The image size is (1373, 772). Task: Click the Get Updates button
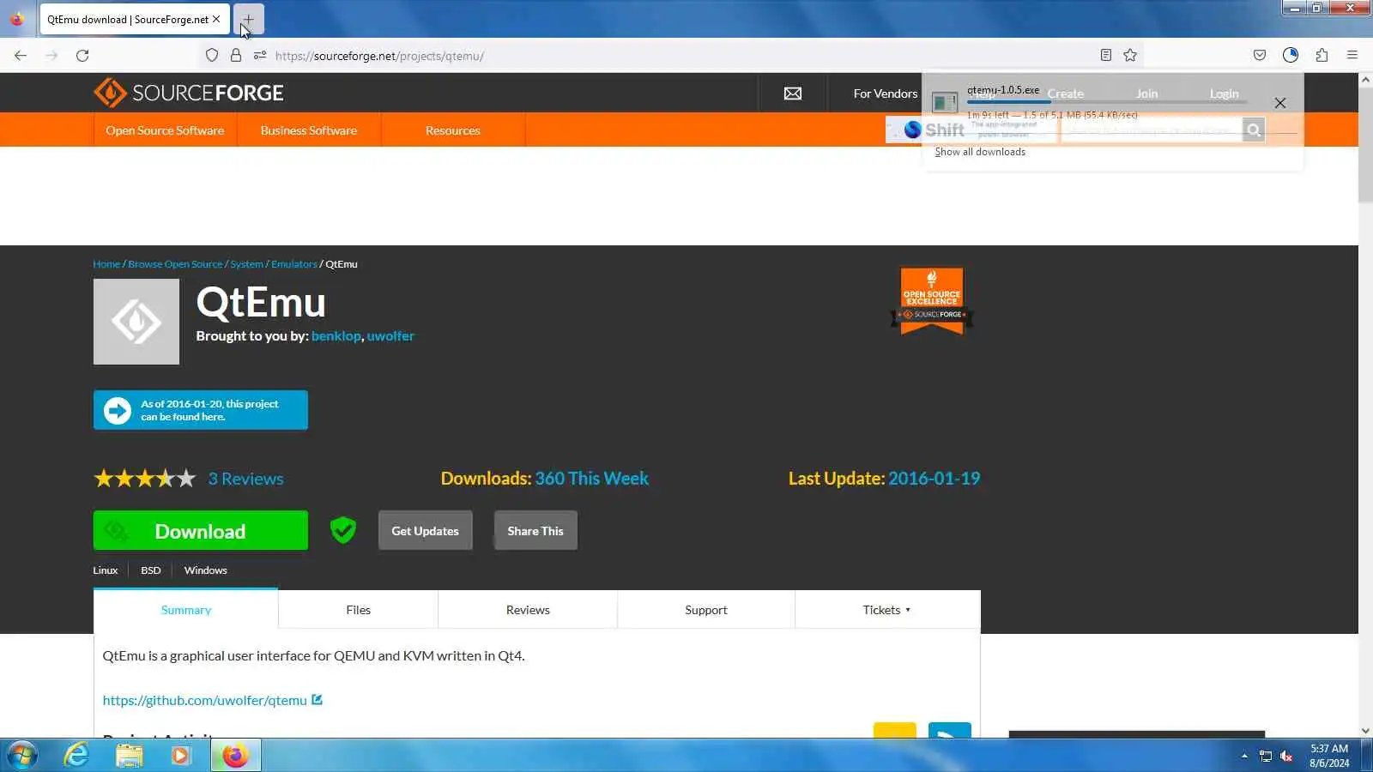pos(426,531)
